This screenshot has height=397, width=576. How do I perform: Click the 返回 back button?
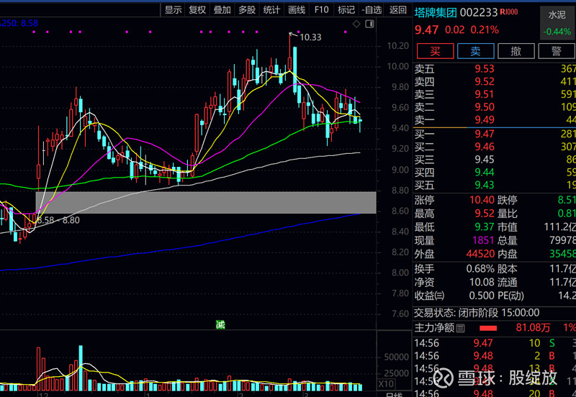point(398,9)
